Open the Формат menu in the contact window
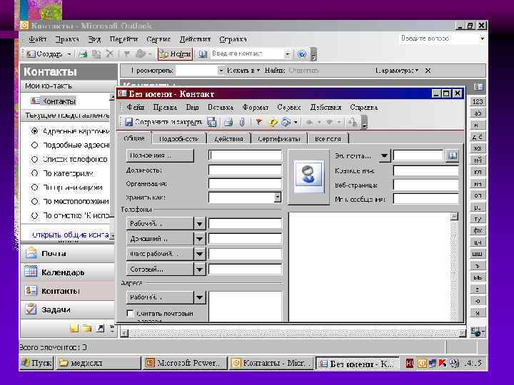 coord(256,108)
